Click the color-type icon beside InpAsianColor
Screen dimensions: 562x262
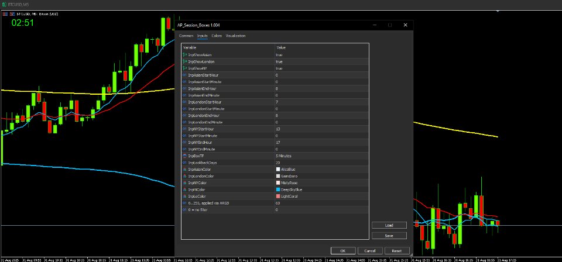click(x=185, y=169)
